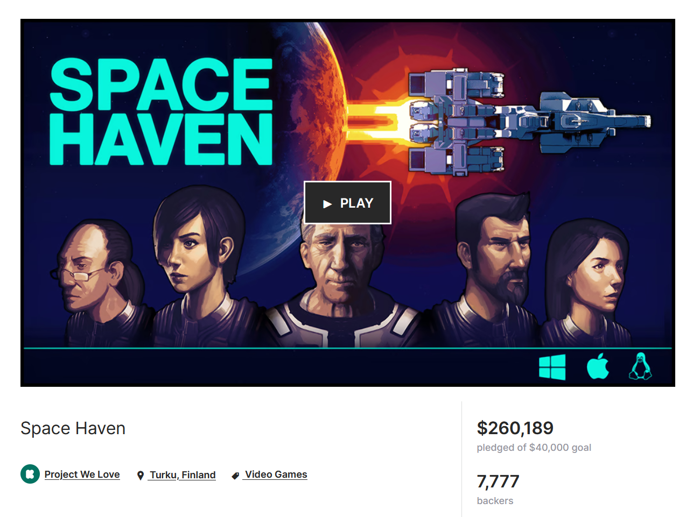Click the 7,777 backers count
Viewport: 700px width, 517px height.
[498, 481]
